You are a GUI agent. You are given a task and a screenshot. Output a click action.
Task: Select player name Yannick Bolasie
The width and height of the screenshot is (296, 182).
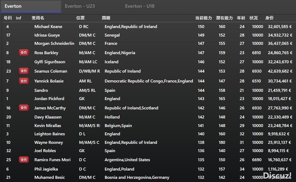[x=49, y=81]
